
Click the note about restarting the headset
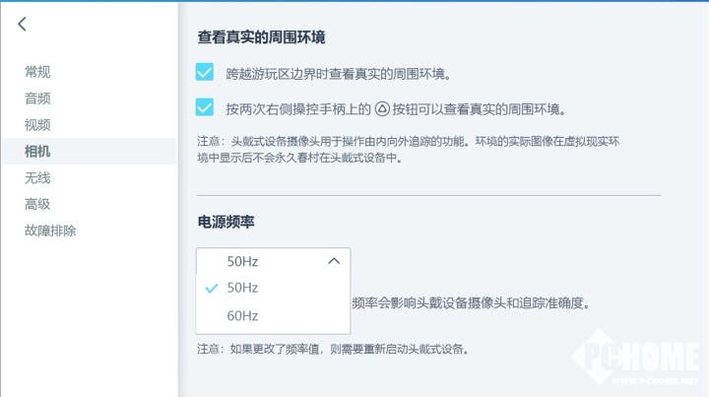pyautogui.click(x=334, y=349)
